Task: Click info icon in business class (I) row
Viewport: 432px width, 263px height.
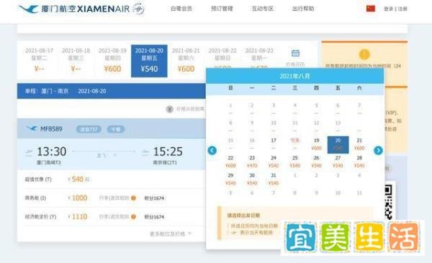Action: tap(133, 198)
